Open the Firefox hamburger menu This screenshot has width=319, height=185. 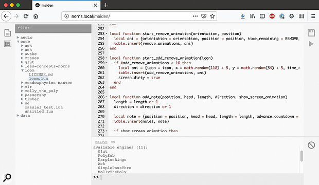coord(313,16)
